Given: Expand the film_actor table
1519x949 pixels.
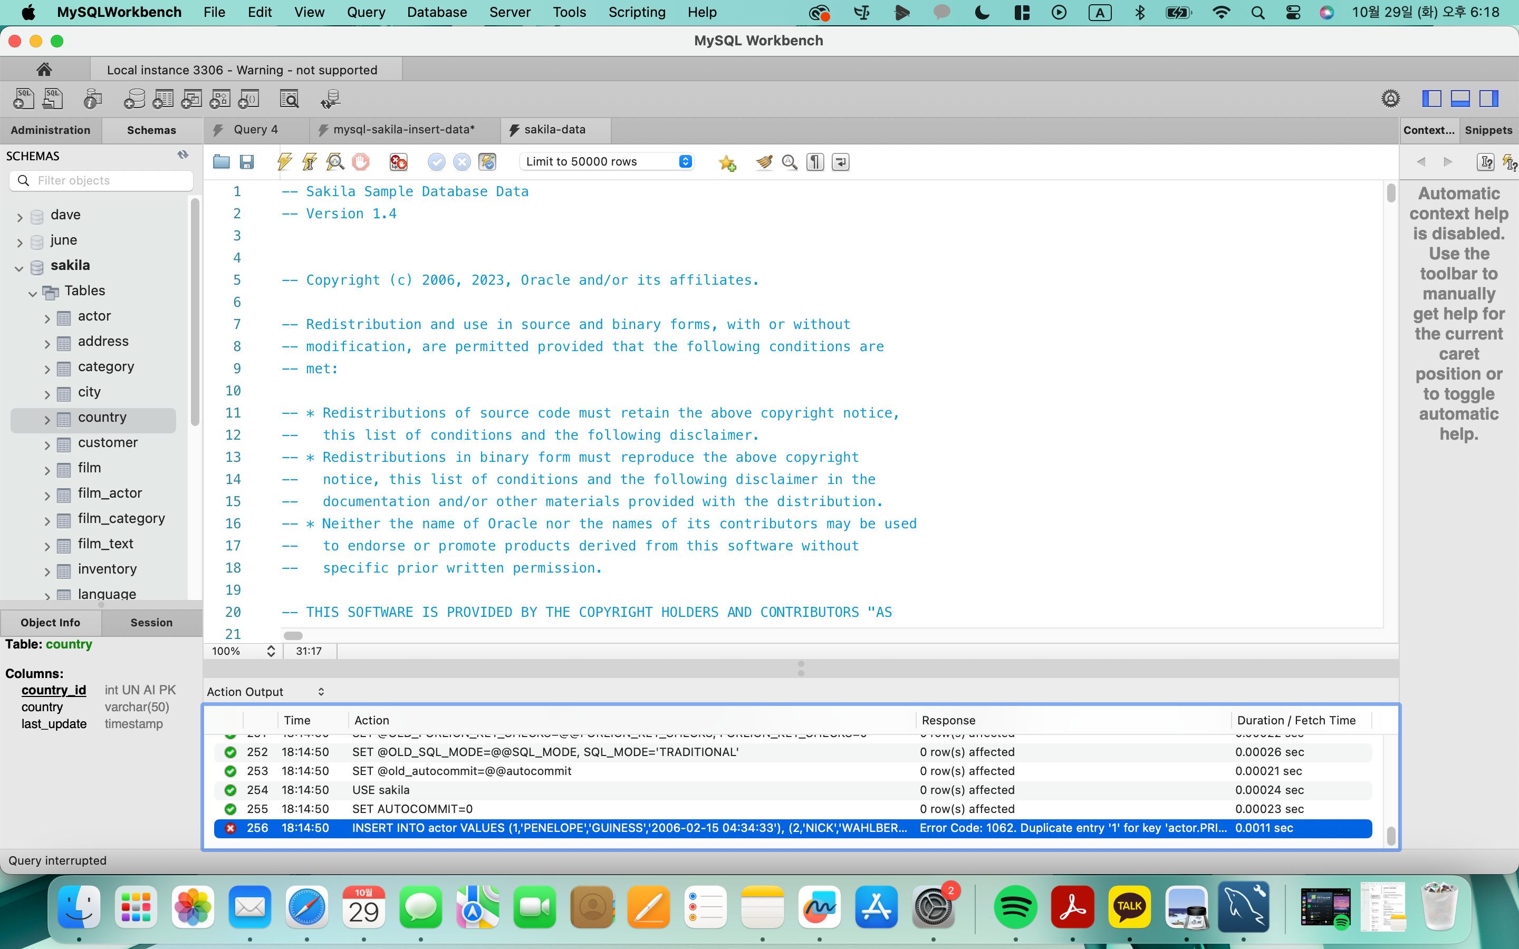Looking at the screenshot, I should point(47,496).
